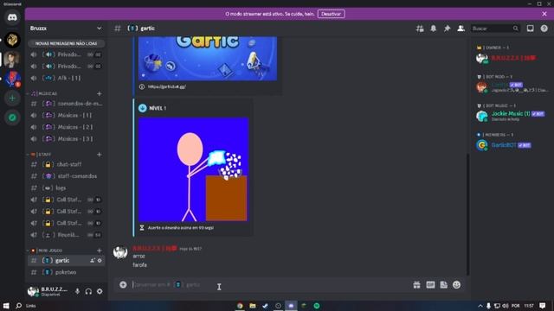
Task: Dismiss the streamer mode banner with X
Action: [x=544, y=14]
